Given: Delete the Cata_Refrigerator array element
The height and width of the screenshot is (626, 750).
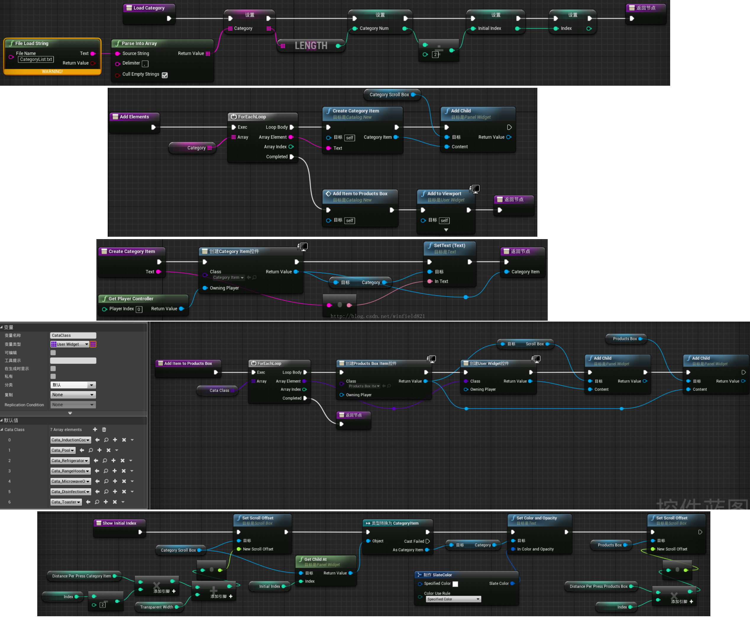Looking at the screenshot, I should pyautogui.click(x=122, y=460).
